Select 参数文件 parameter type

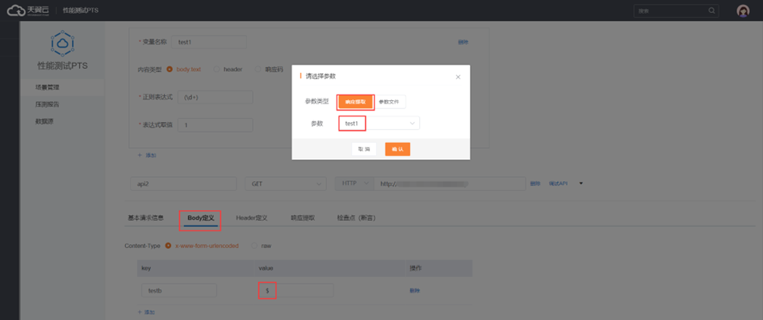(389, 102)
